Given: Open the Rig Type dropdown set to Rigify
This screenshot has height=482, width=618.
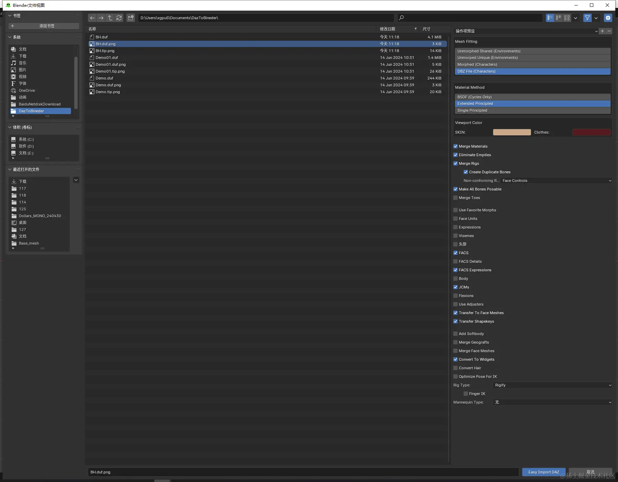Looking at the screenshot, I should tap(552, 385).
